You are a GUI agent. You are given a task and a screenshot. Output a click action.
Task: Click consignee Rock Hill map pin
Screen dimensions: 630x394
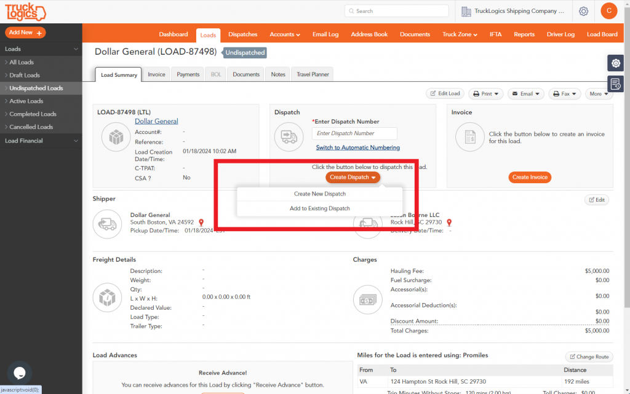(449, 223)
